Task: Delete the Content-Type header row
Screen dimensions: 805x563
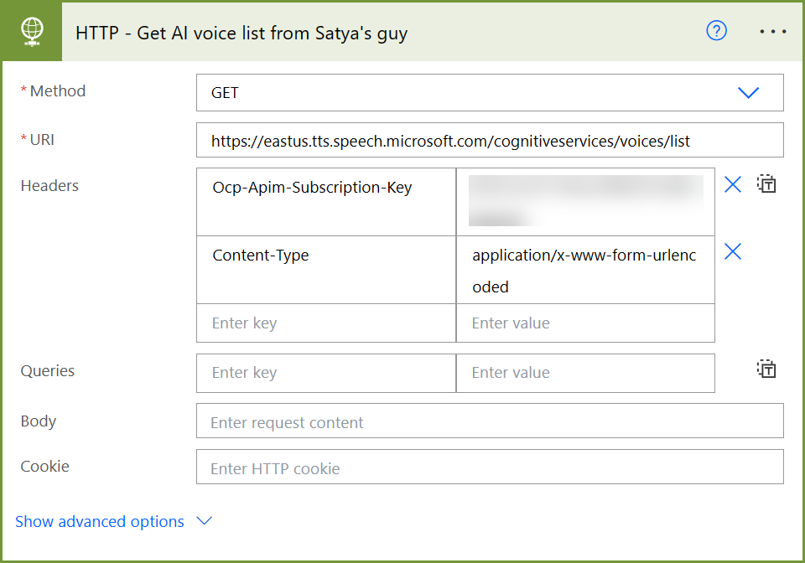Action: pos(732,251)
